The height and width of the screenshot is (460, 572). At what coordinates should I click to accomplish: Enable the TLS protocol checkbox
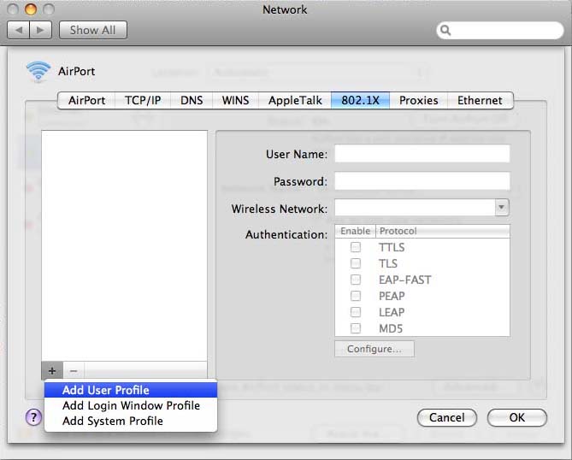click(356, 263)
